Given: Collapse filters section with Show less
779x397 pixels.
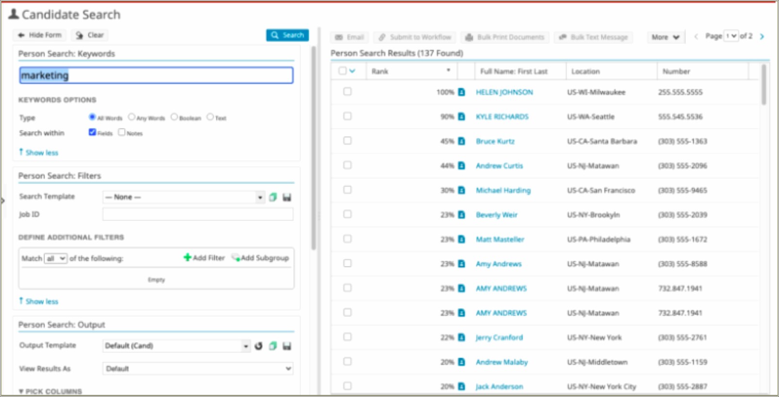Looking at the screenshot, I should tap(38, 301).
